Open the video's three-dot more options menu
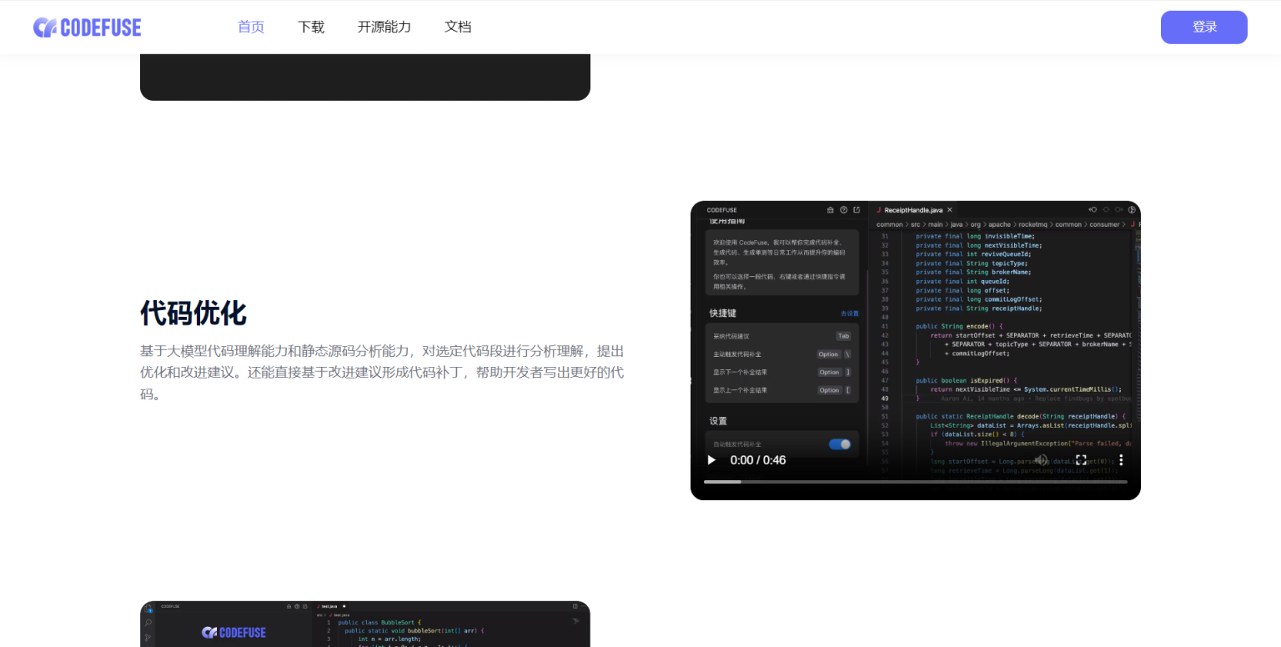The height and width of the screenshot is (647, 1281). tap(1121, 459)
